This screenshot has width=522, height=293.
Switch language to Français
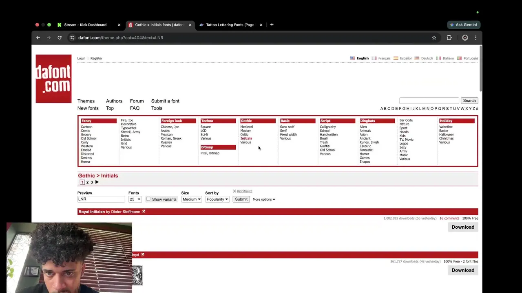[x=384, y=58]
